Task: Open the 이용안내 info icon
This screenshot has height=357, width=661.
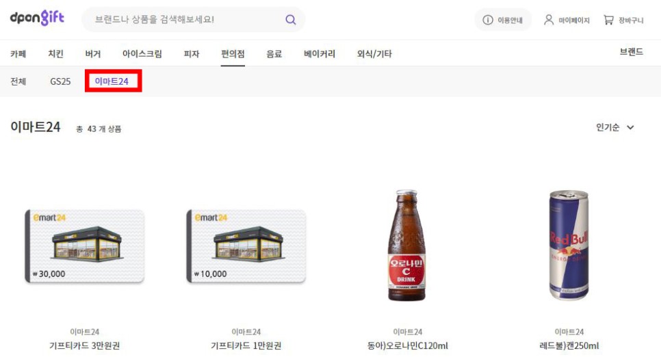Action: [x=488, y=20]
